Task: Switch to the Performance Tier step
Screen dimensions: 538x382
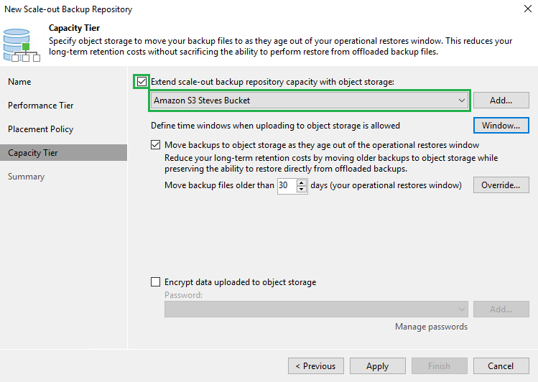Action: click(41, 106)
